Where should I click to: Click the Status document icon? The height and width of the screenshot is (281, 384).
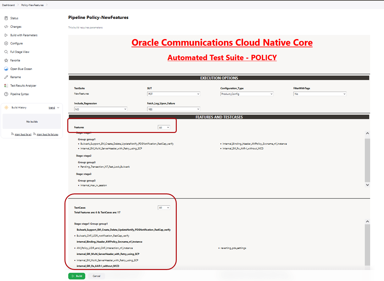(6, 18)
